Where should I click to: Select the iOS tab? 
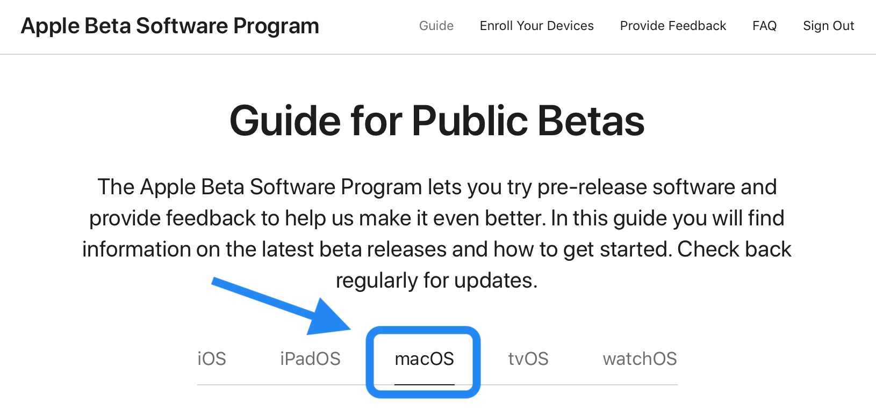[x=211, y=358]
